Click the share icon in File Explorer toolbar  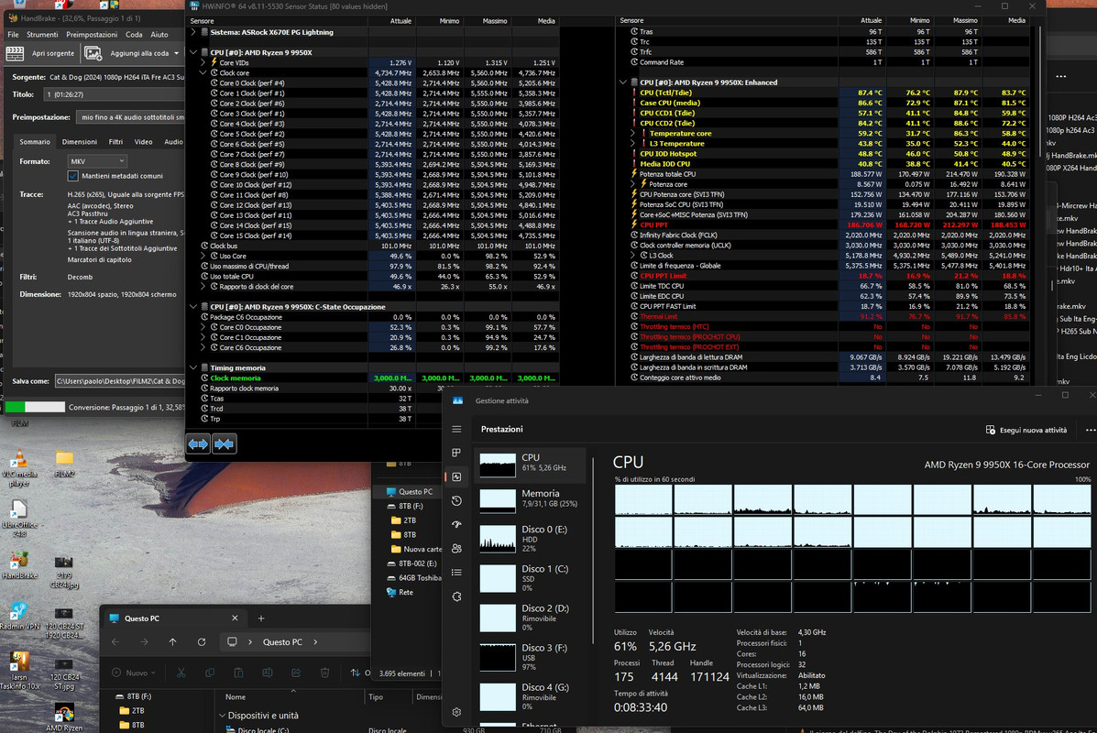pos(296,673)
